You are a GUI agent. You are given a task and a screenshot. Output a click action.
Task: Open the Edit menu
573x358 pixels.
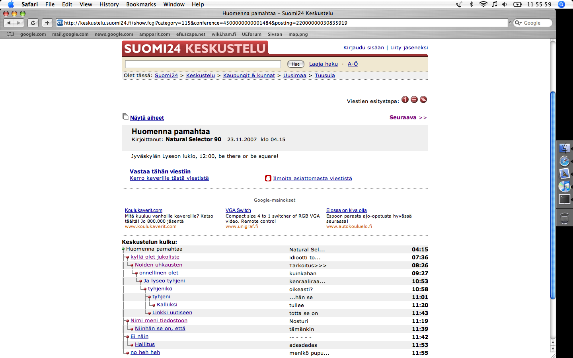(x=67, y=4)
